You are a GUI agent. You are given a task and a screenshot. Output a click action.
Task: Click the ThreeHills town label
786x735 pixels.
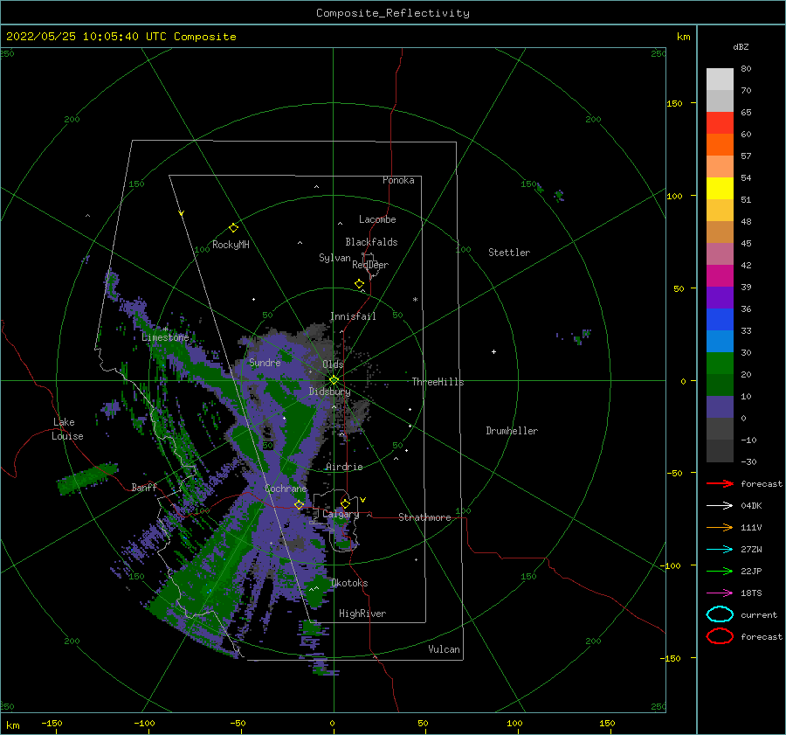click(438, 382)
